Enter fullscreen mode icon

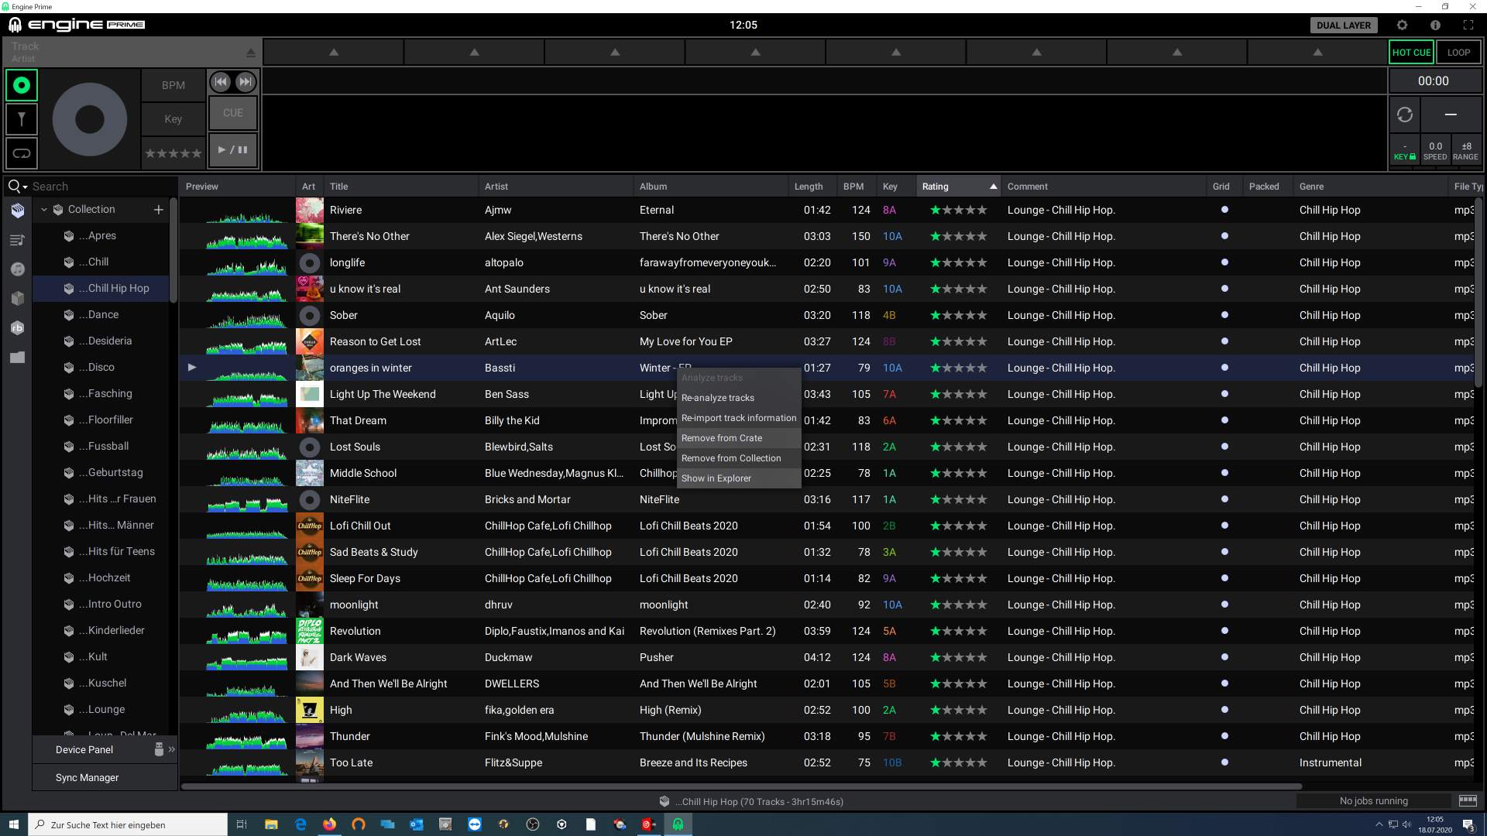1468,25
